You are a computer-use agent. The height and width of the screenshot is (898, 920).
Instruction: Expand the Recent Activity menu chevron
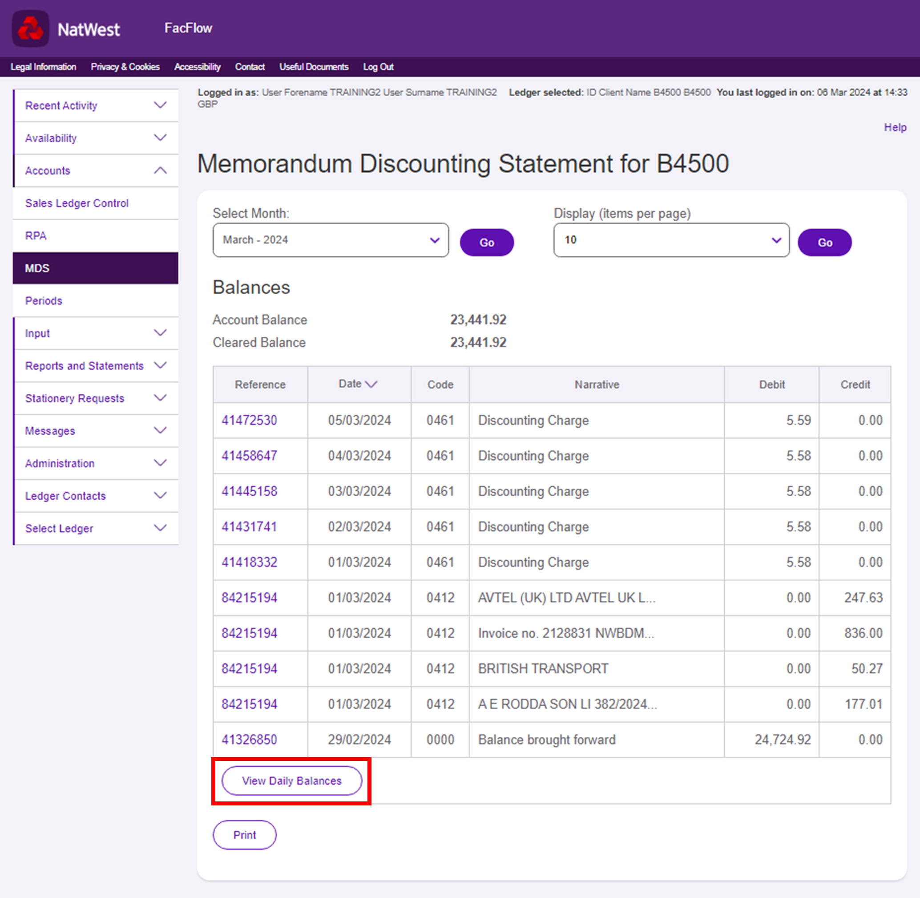pyautogui.click(x=160, y=105)
